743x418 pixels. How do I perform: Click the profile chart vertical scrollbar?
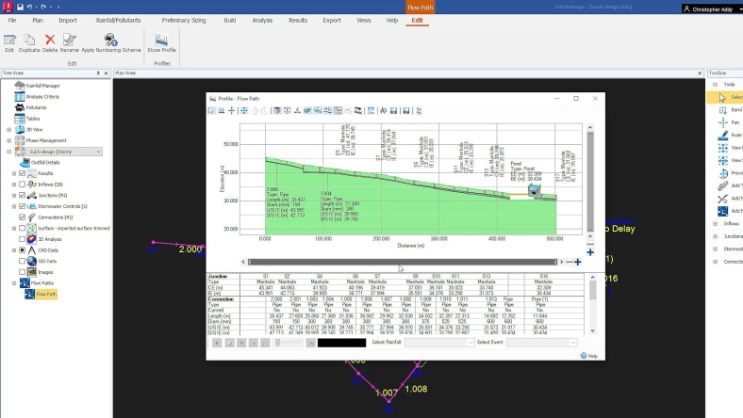590,182
